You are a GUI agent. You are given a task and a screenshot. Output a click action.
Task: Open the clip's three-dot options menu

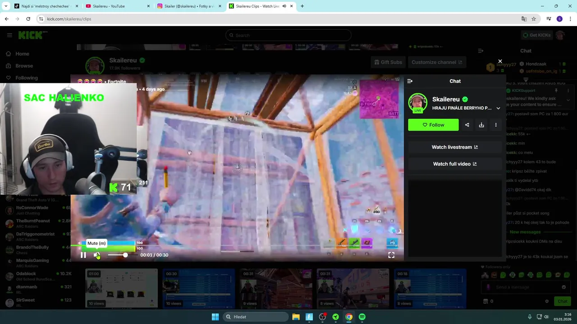tap(496, 125)
